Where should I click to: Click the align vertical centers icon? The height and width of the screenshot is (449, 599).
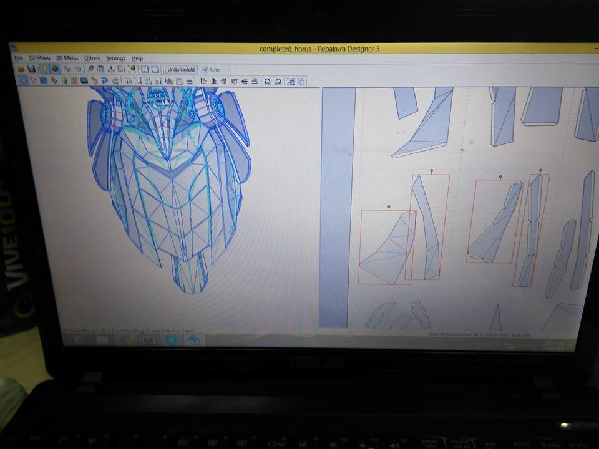245,81
